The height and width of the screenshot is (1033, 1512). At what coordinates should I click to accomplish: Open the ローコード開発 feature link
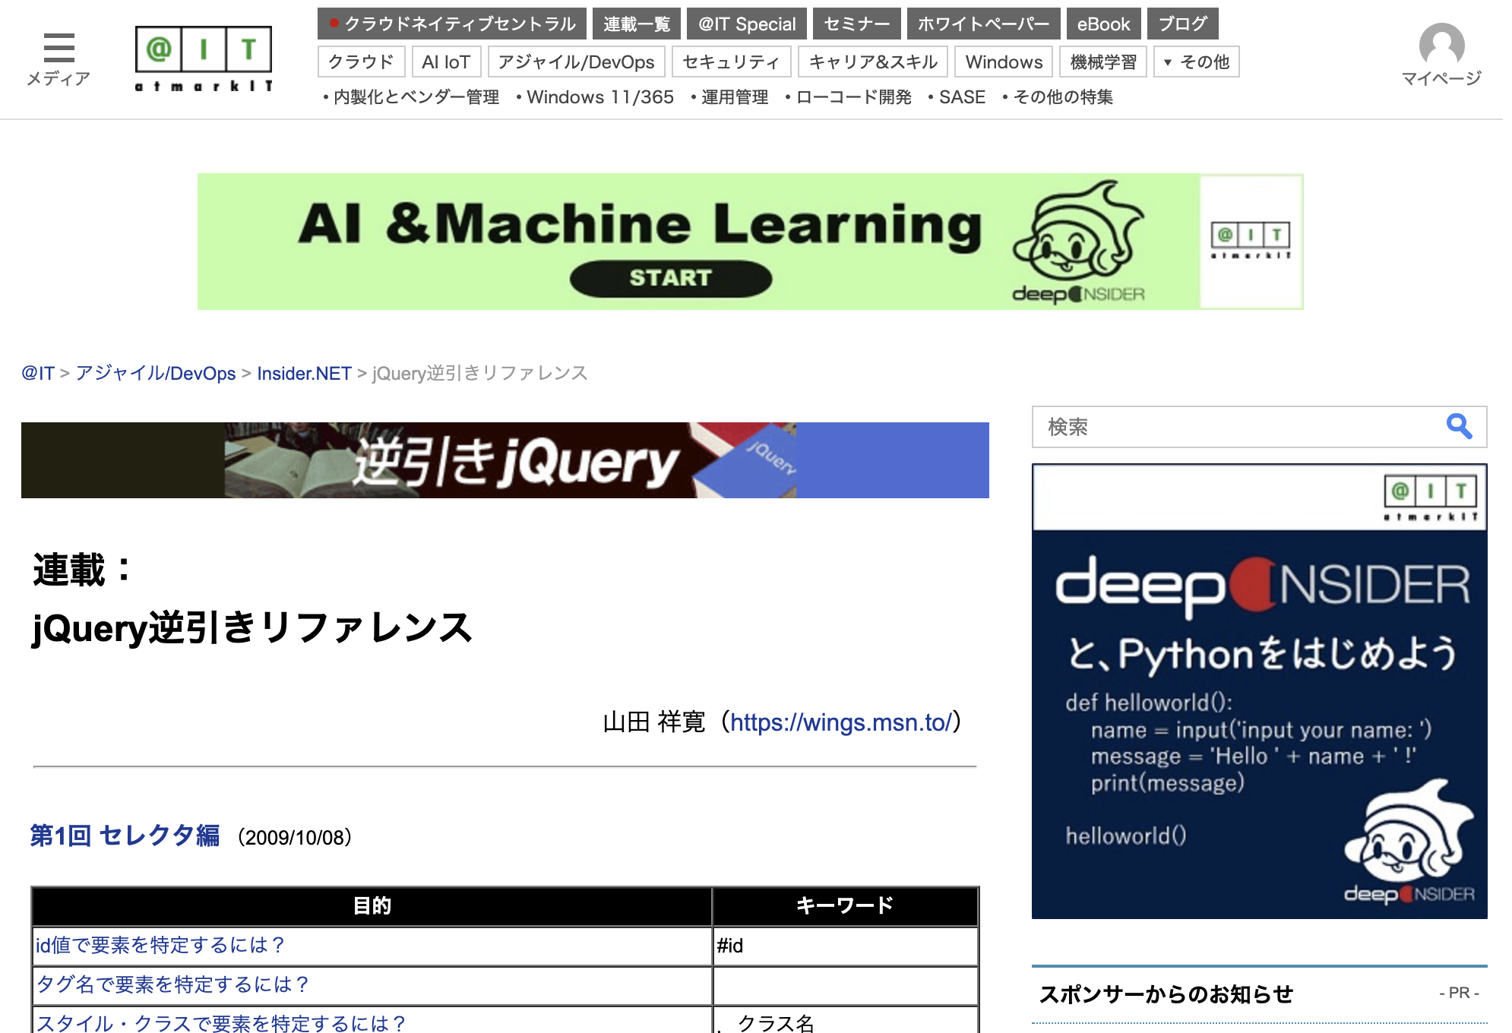852,97
